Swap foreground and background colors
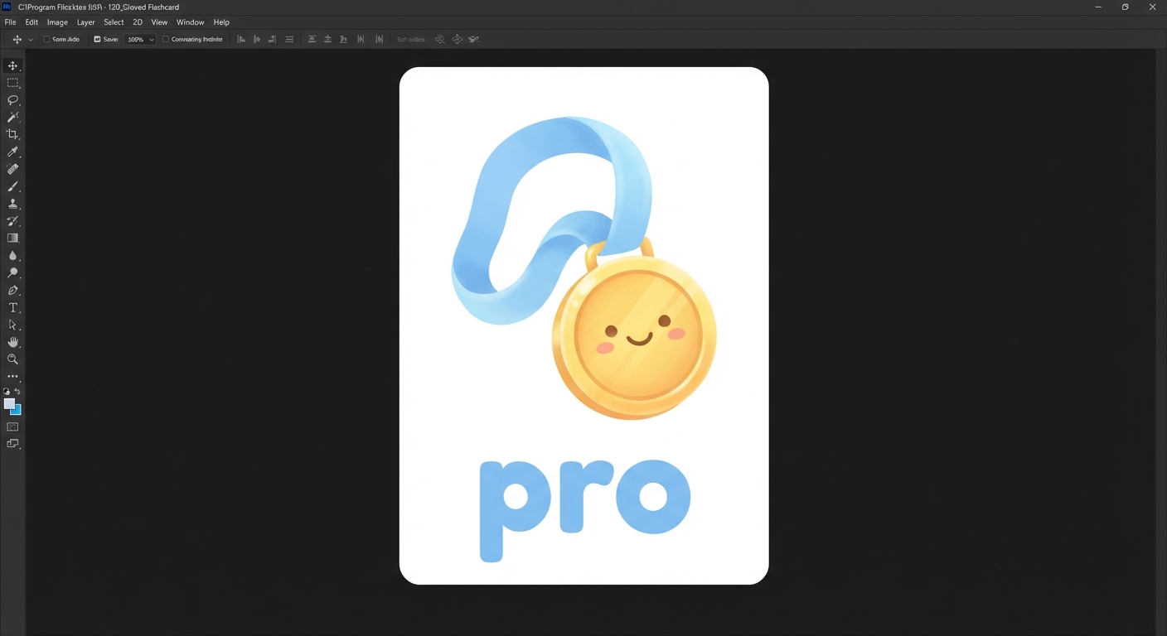Screen dimensions: 1167x636 tap(17, 392)
